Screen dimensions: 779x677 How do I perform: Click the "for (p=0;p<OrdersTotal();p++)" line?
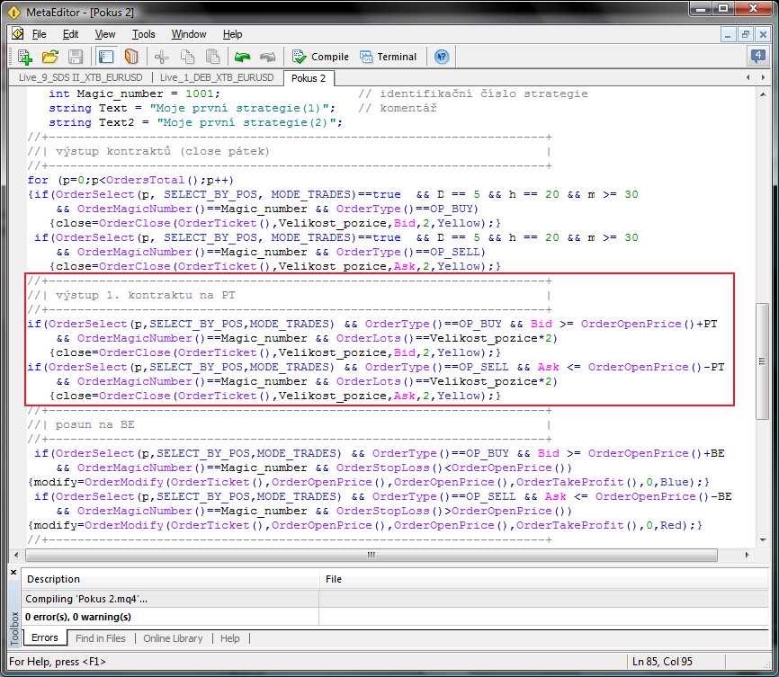[130, 180]
